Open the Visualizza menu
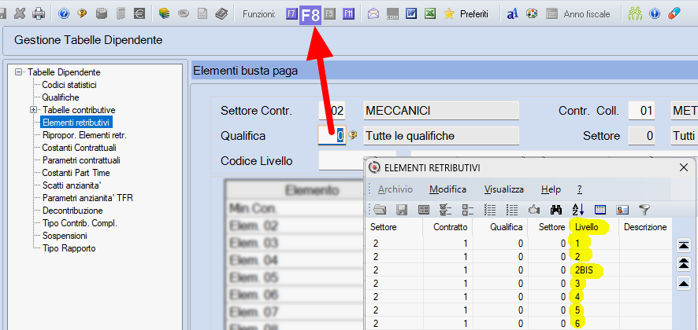The width and height of the screenshot is (698, 330). click(x=504, y=189)
